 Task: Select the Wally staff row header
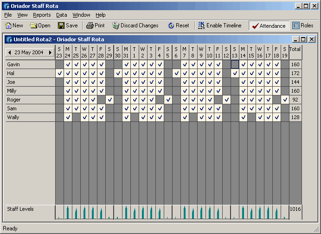(31, 117)
